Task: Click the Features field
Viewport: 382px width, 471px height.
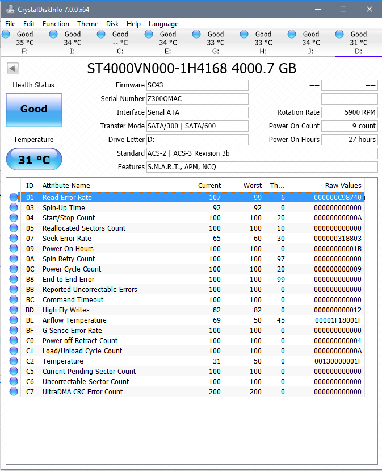Action: click(262, 167)
